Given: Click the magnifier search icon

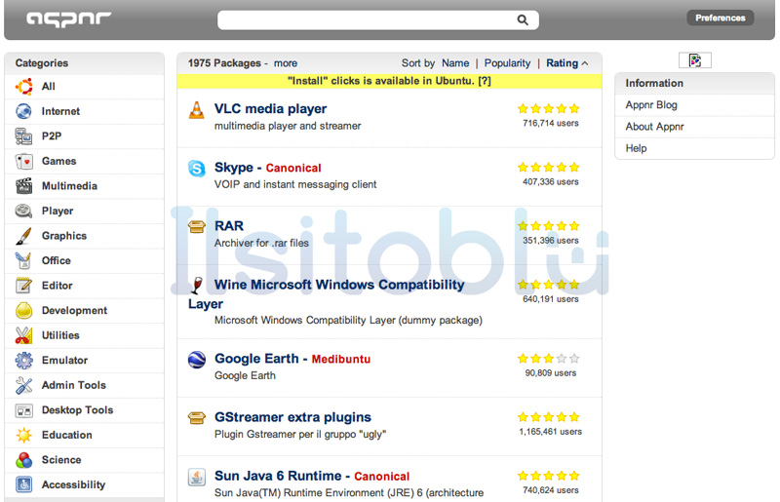Looking at the screenshot, I should tap(523, 19).
